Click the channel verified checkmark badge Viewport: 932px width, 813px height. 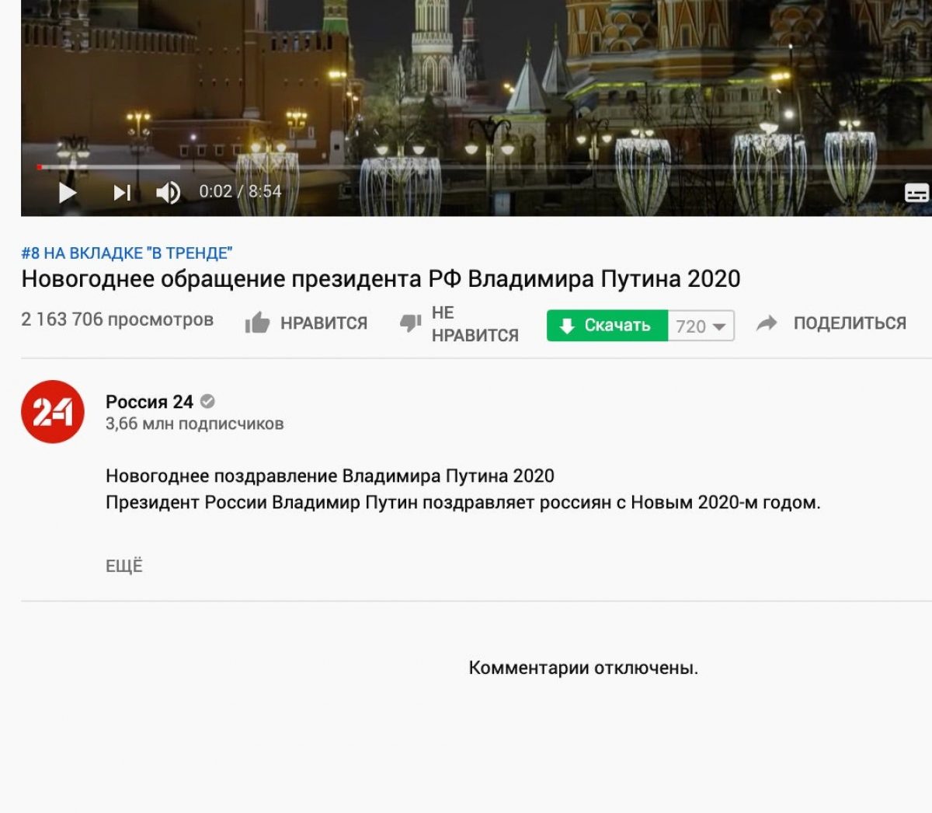pos(207,402)
